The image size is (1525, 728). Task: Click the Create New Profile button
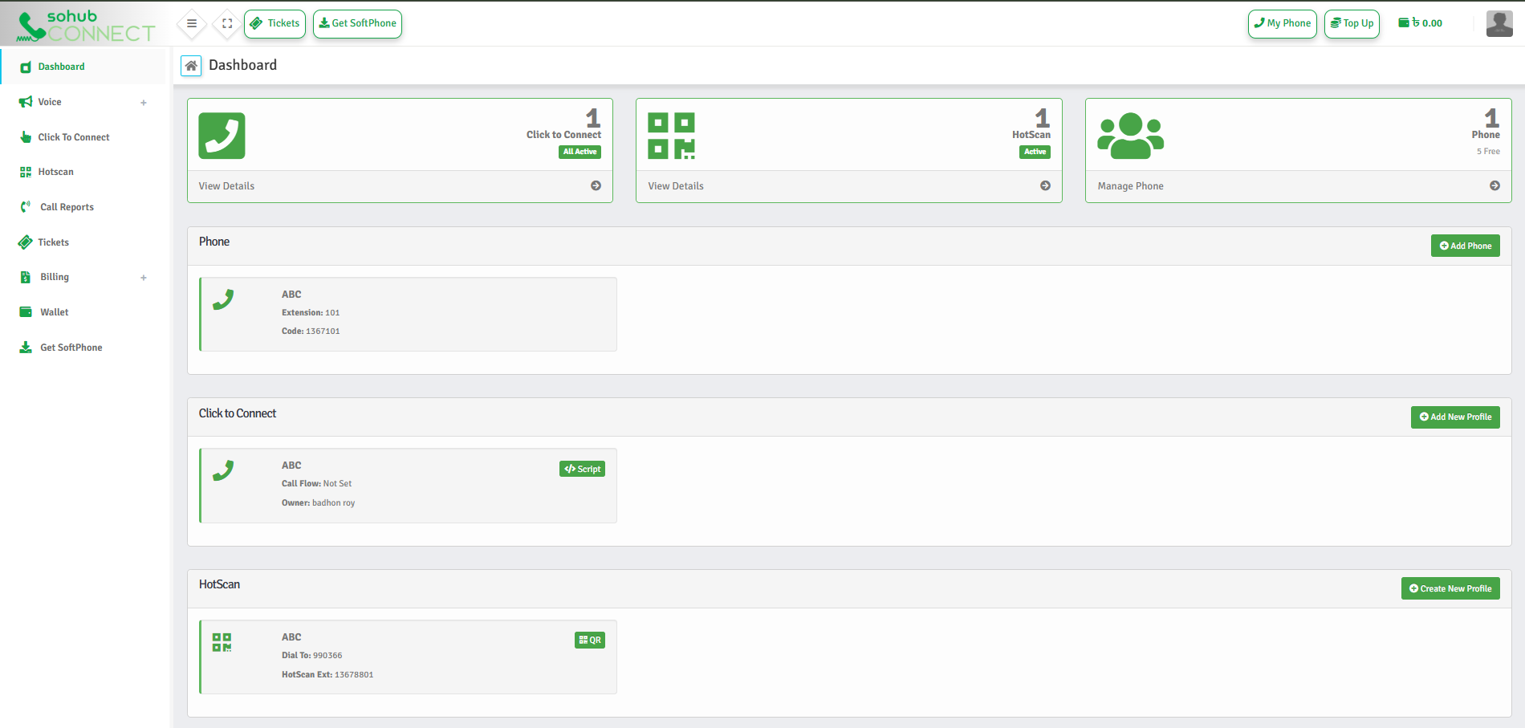coord(1450,588)
